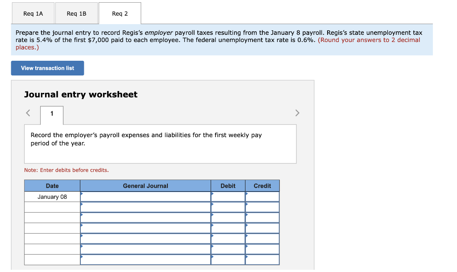Image resolution: width=457 pixels, height=272 pixels.
Task: Click the fifth row Debit cell
Action: click(228, 239)
